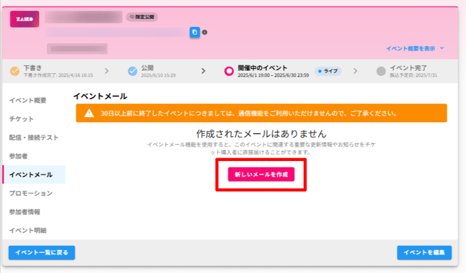Image resolution: width=466 pixels, height=273 pixels.
Task: Click the 下書き step label
Action: [33, 68]
